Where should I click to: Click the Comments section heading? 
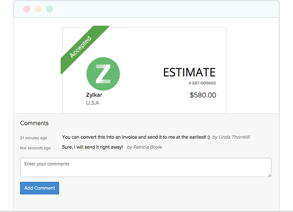click(x=34, y=123)
